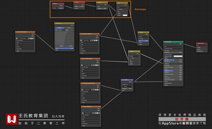Screen dimensions: 212x129
Task: Toggle Clamp checkbox on Mix node in Anisotropy frame
Action: tap(118, 9)
